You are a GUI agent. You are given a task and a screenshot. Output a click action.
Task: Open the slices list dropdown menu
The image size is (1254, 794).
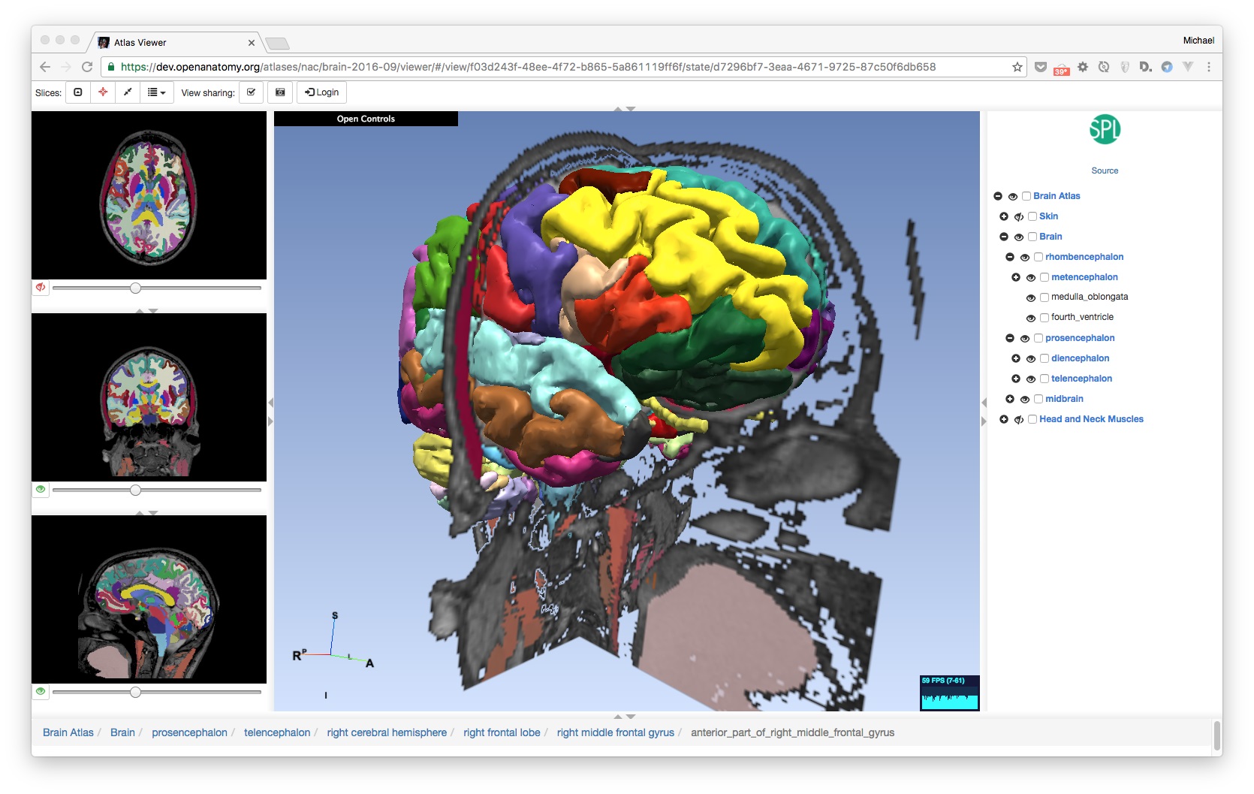click(156, 92)
